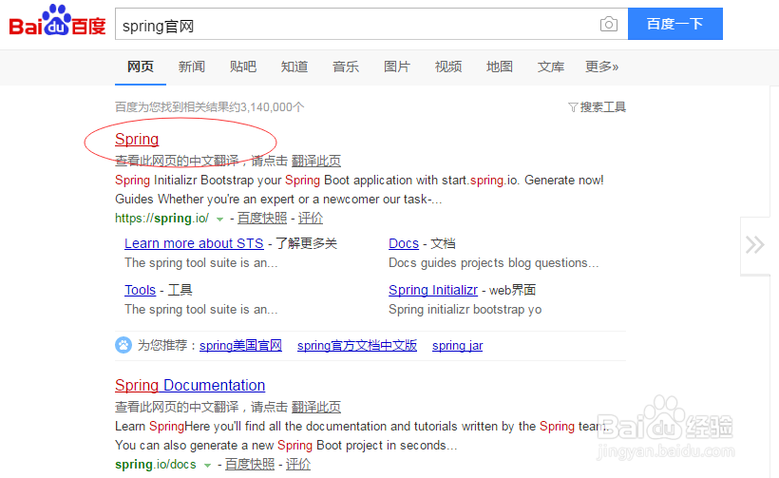
Task: Open recommended search spring官方文档中文版
Action: [357, 346]
